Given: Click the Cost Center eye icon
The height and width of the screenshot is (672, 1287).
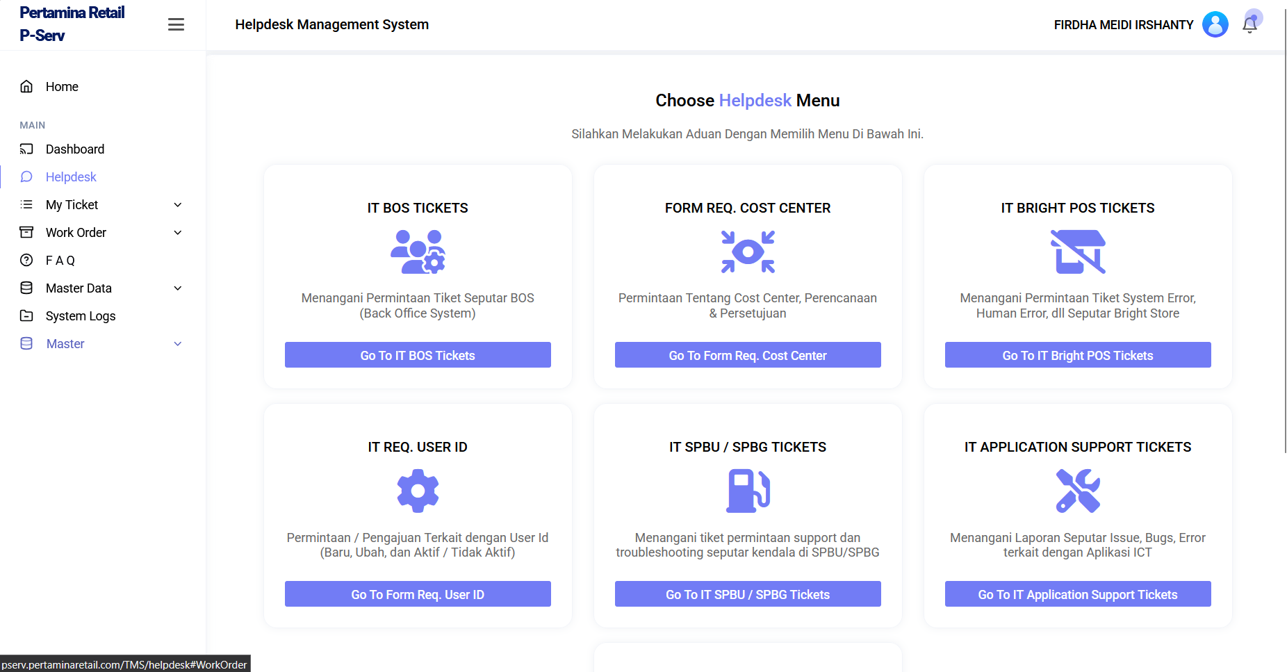Looking at the screenshot, I should pos(748,252).
